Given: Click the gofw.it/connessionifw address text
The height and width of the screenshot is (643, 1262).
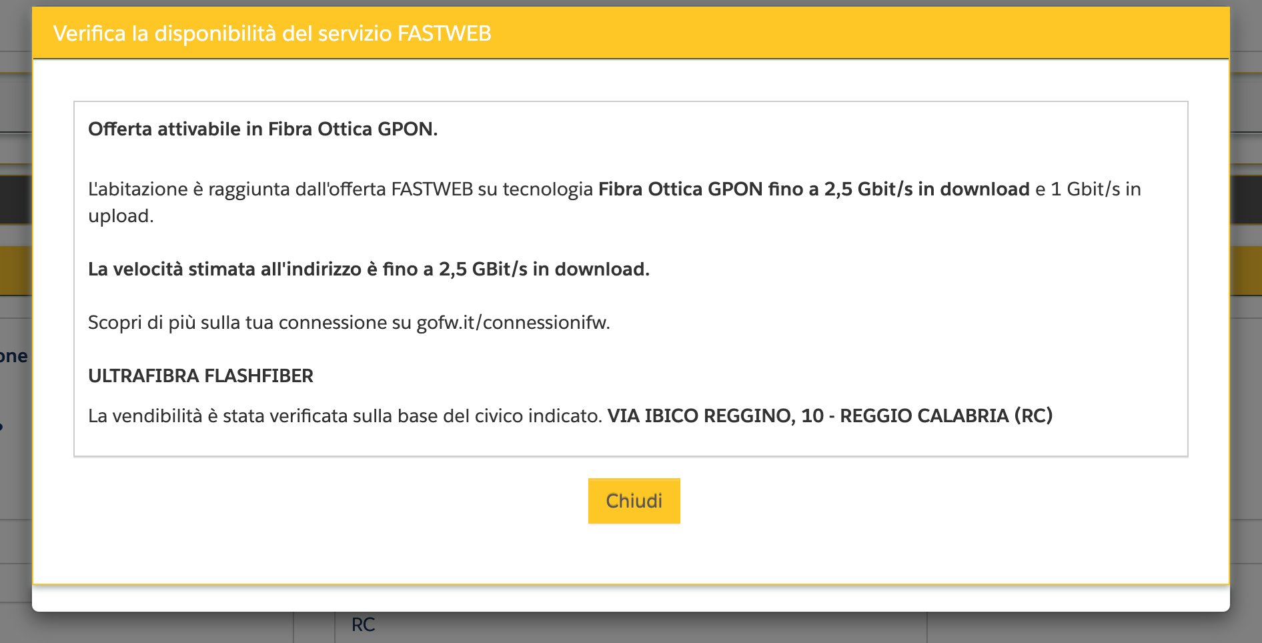Looking at the screenshot, I should click(513, 323).
